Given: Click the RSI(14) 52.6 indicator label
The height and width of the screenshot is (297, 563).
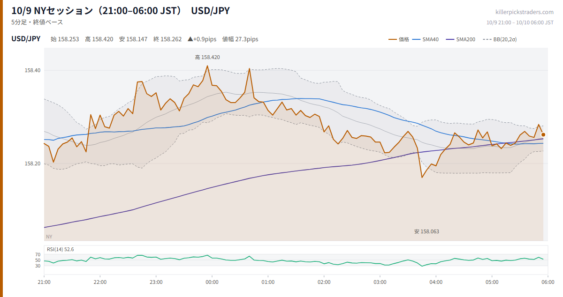Looking at the screenshot, I should [61, 249].
